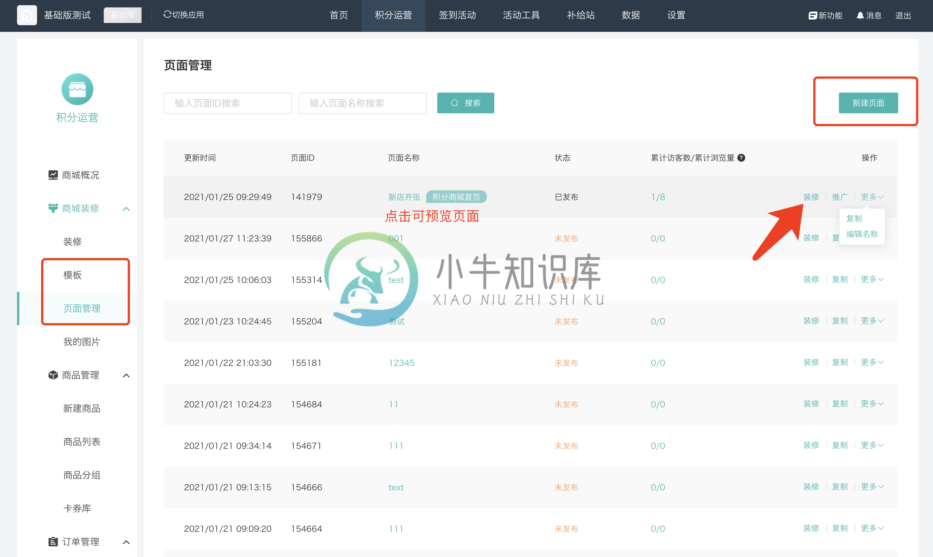Open 更多 dropdown for page 154684

click(872, 403)
